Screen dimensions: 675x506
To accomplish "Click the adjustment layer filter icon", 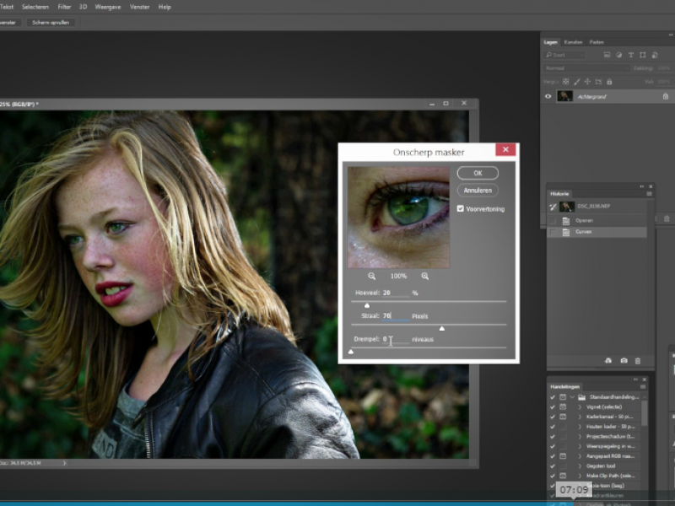I will [x=618, y=55].
